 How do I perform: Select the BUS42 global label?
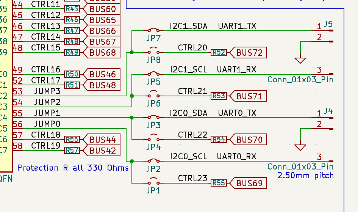click(x=102, y=151)
